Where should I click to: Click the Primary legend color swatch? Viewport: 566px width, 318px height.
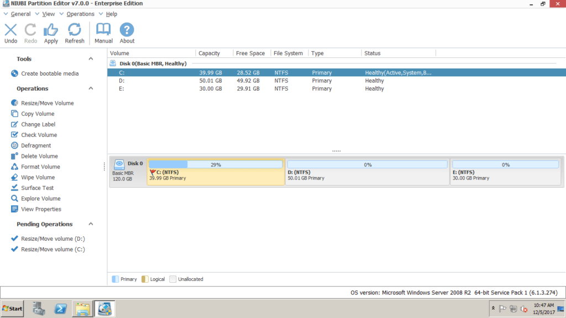pyautogui.click(x=115, y=279)
